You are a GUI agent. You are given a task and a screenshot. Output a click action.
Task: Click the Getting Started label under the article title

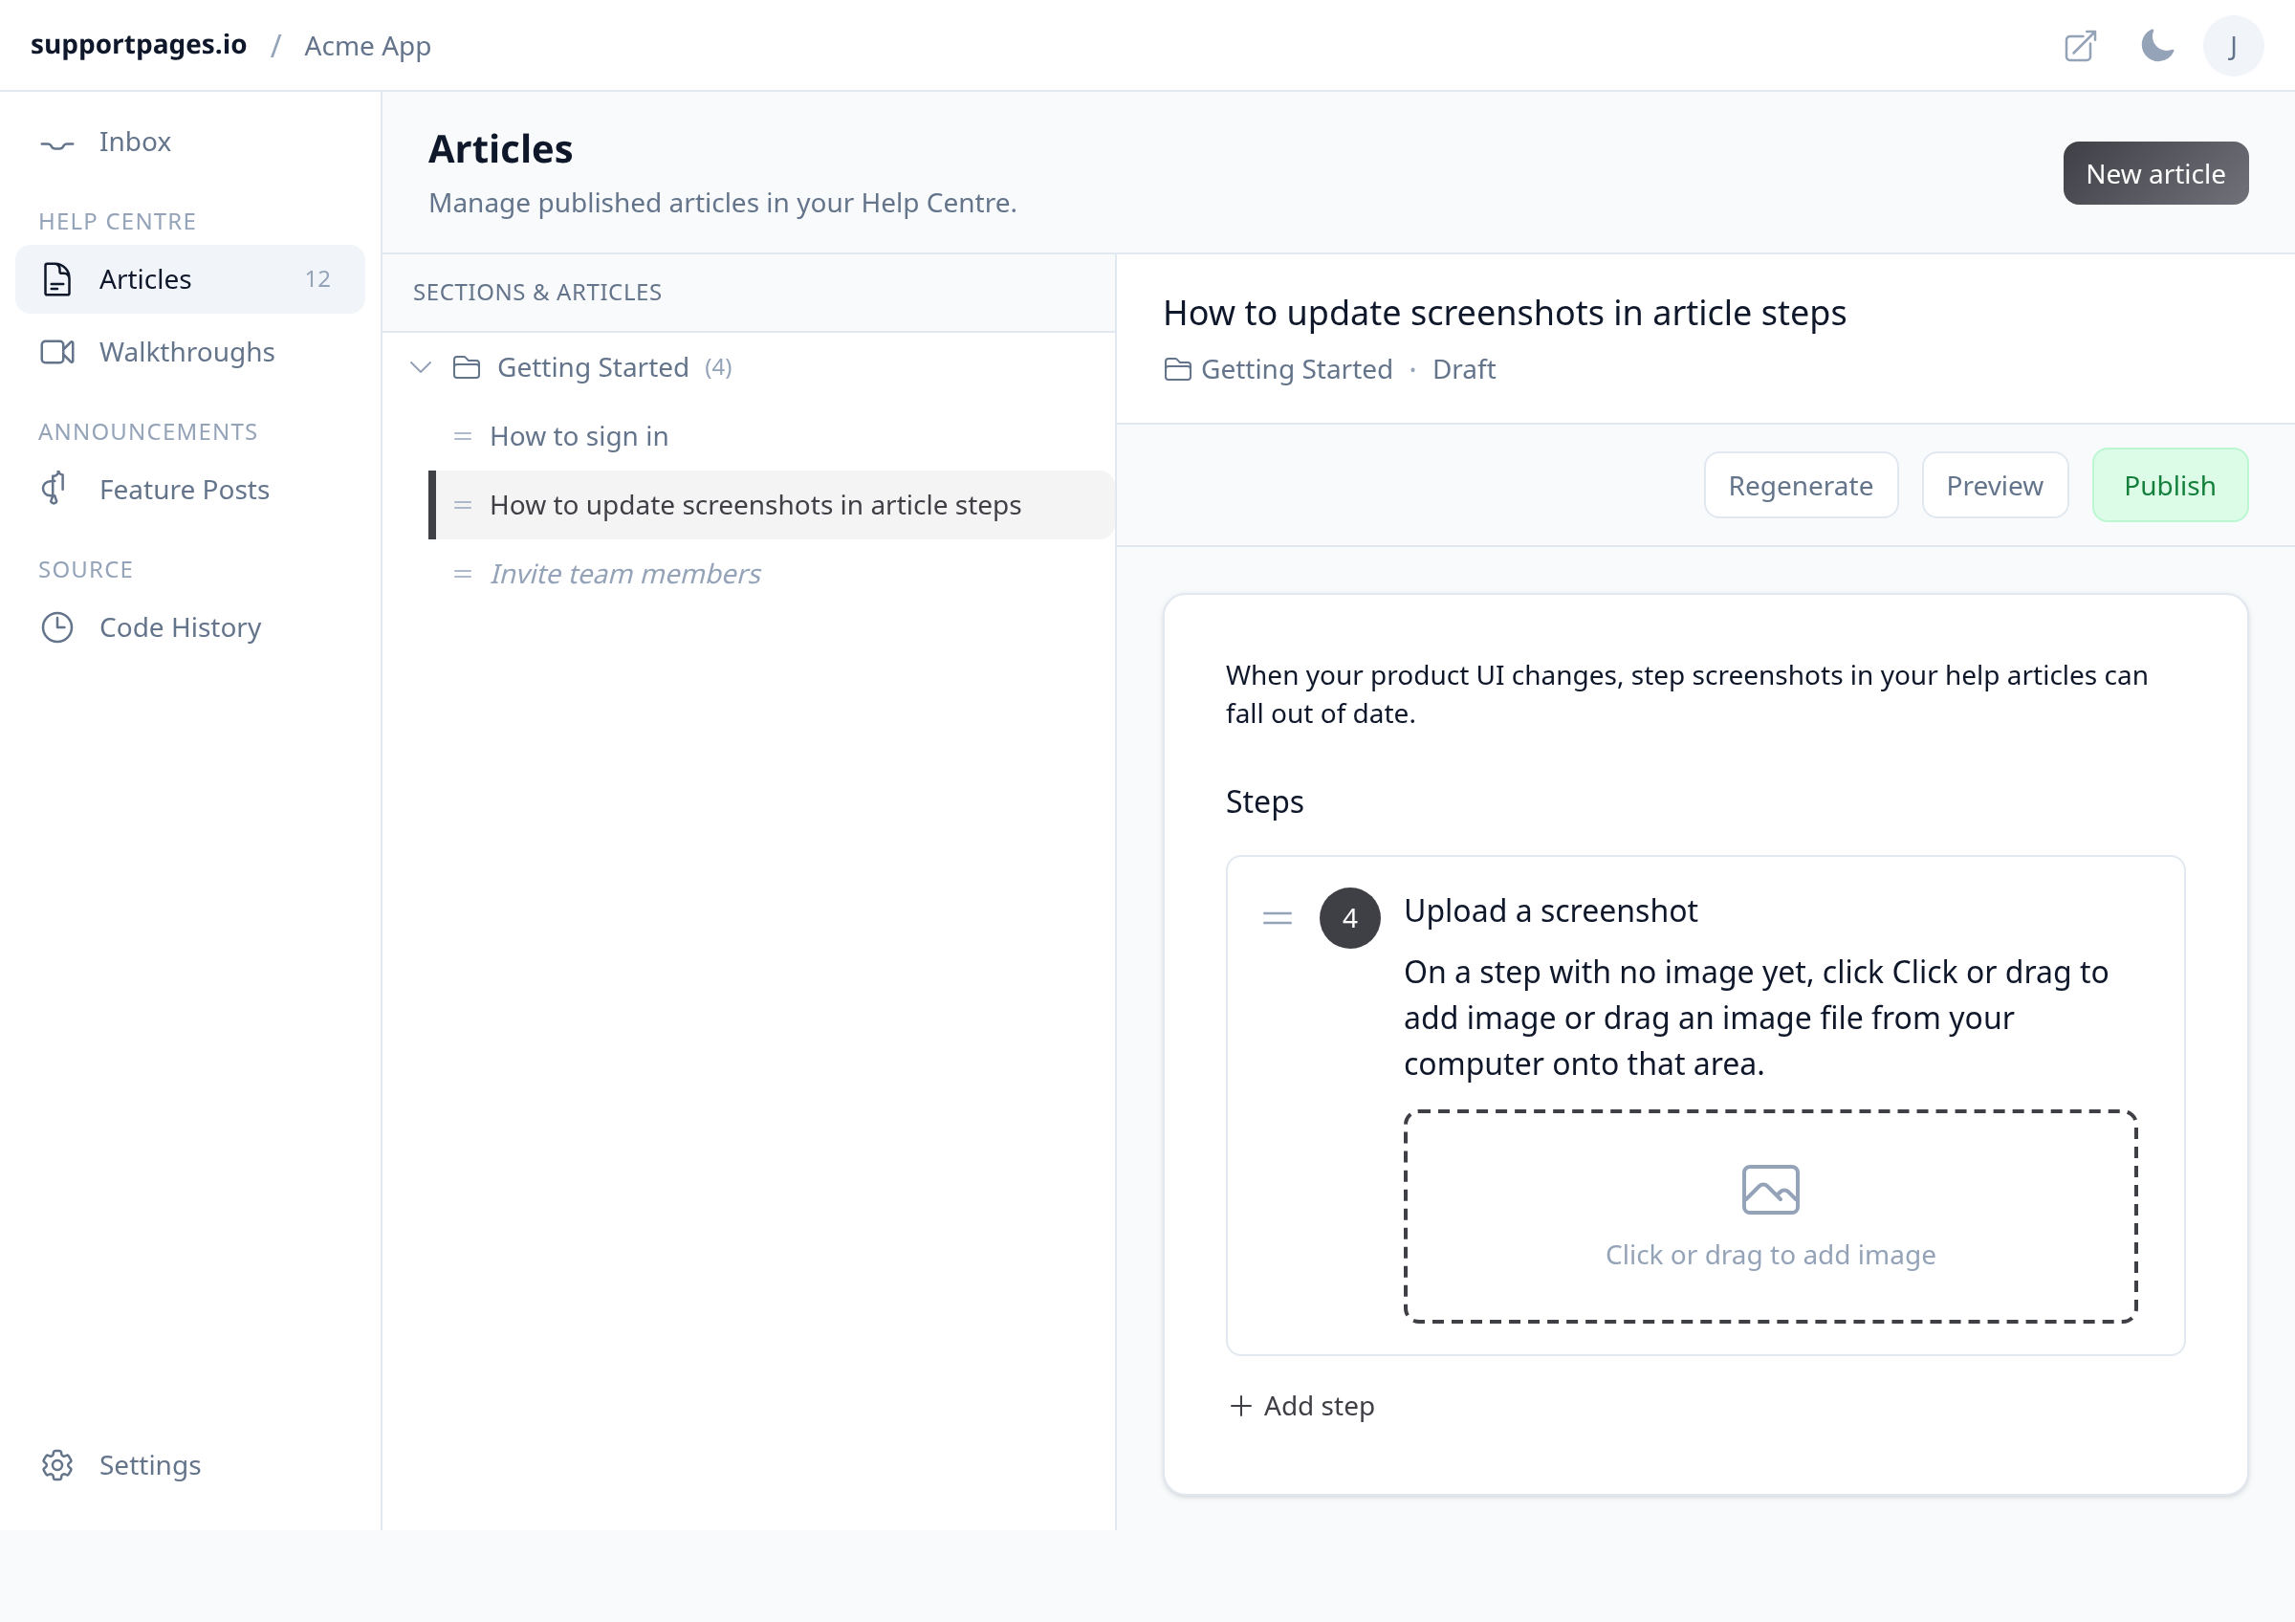click(1296, 370)
